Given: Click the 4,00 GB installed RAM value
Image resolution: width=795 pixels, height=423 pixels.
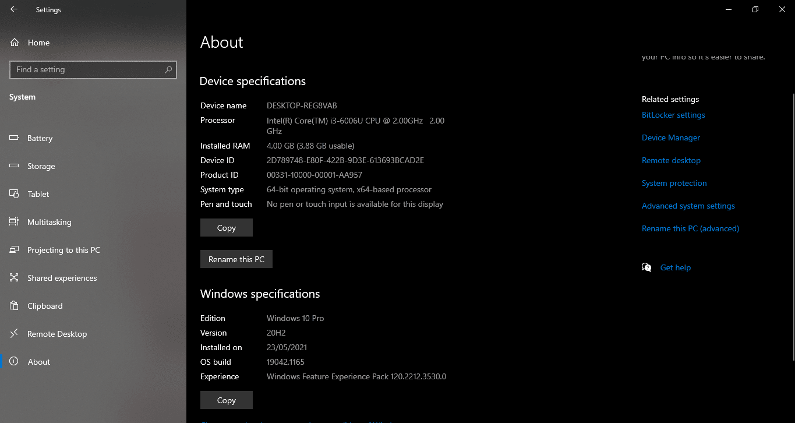Looking at the screenshot, I should point(310,146).
